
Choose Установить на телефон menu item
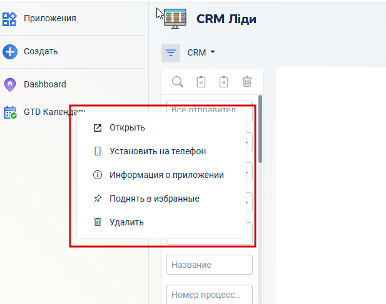click(x=161, y=151)
